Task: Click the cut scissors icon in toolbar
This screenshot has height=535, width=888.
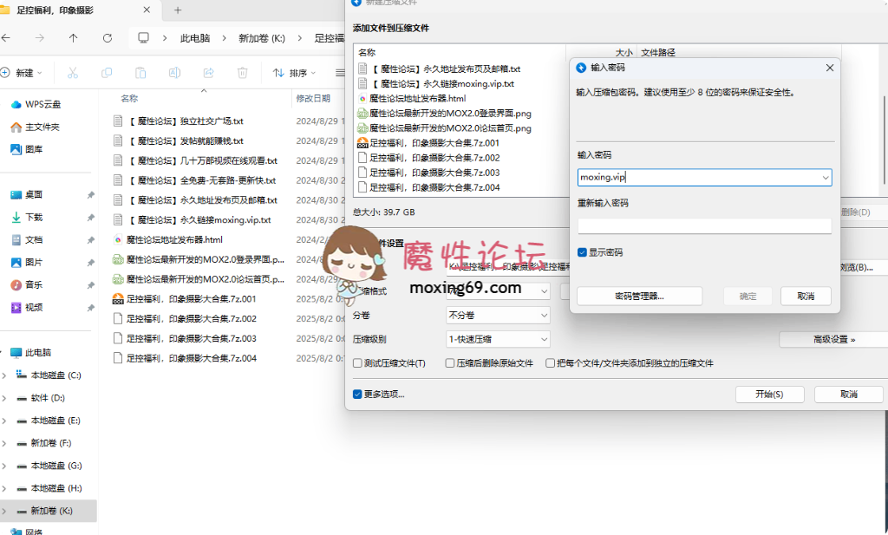Action: (73, 73)
